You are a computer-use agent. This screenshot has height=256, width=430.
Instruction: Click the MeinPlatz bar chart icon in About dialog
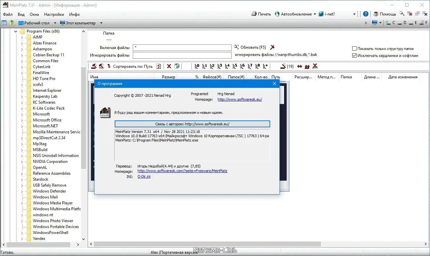[105, 113]
